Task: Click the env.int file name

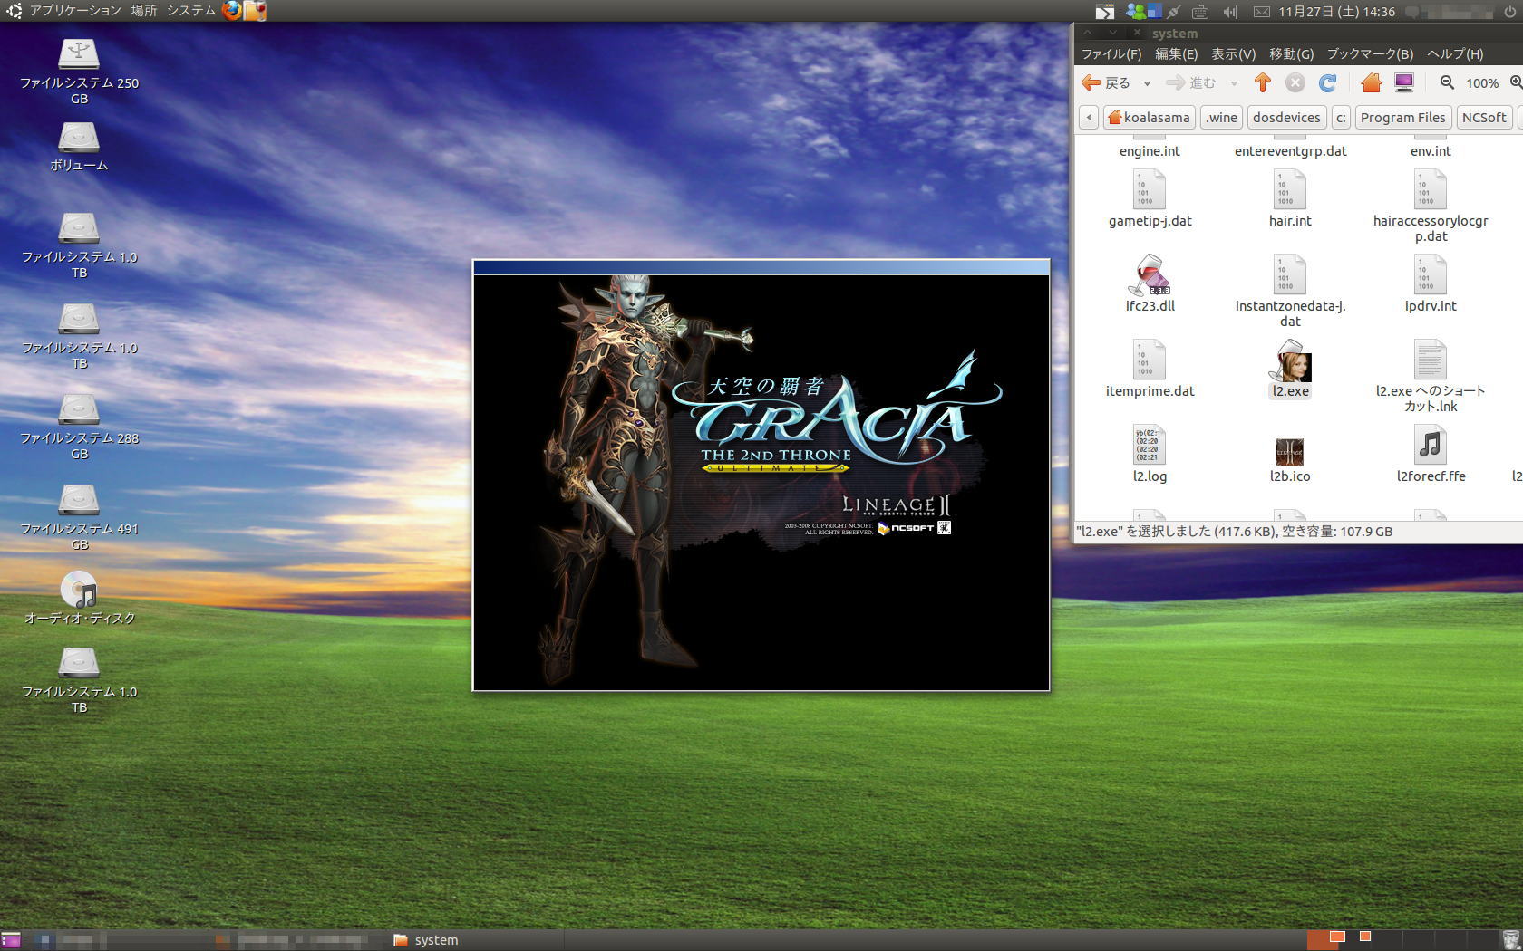Action: [1431, 151]
